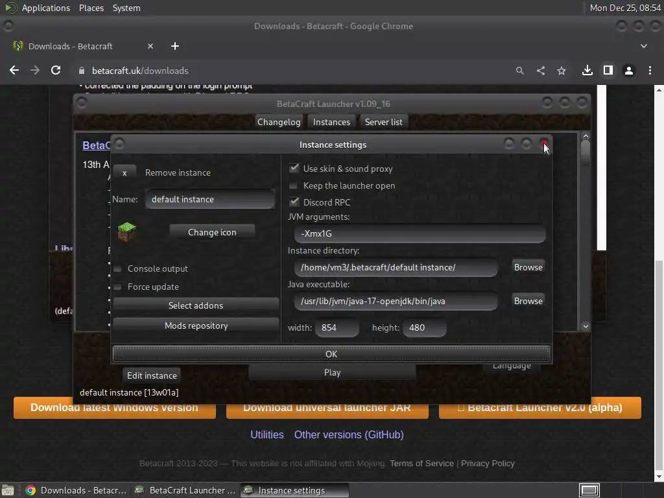
Task: Open Select addons
Action: [x=196, y=305]
